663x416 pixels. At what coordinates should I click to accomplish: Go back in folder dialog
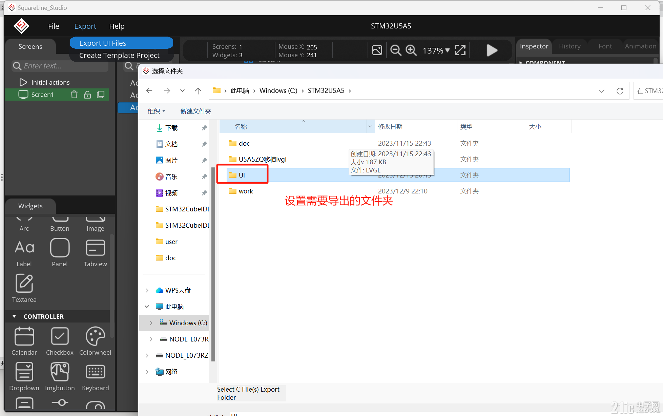(x=149, y=91)
